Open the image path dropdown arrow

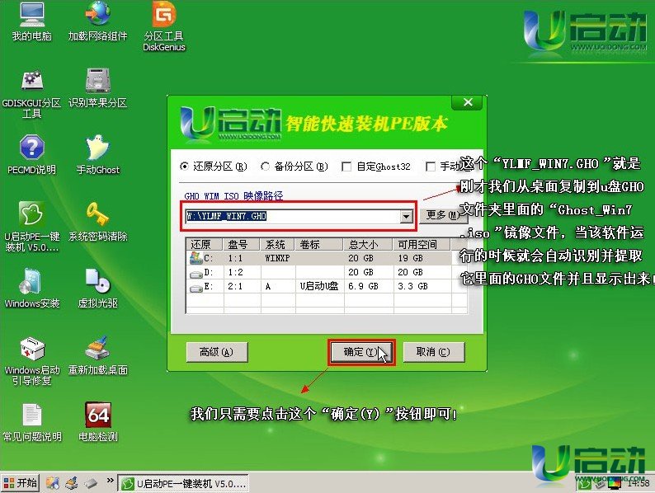pos(406,216)
